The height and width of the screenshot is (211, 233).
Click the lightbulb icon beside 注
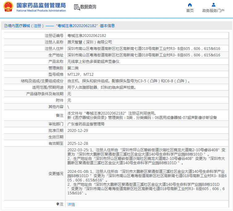[58, 204]
